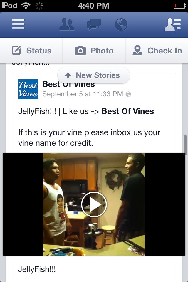
Task: Open the messages chat icon
Action: [x=94, y=24]
